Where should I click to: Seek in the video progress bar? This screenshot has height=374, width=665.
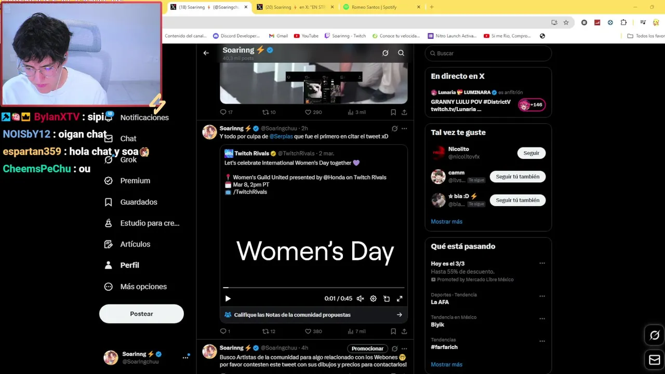(x=314, y=287)
